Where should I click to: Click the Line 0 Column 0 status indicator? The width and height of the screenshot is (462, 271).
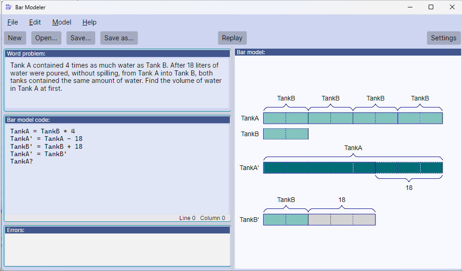click(201, 218)
